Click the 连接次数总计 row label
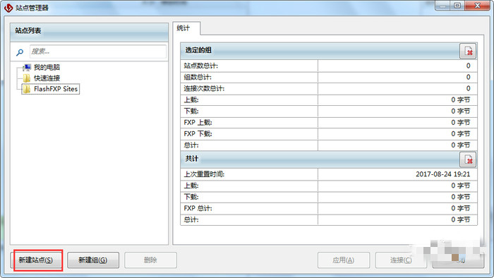494x278 pixels. tap(204, 88)
